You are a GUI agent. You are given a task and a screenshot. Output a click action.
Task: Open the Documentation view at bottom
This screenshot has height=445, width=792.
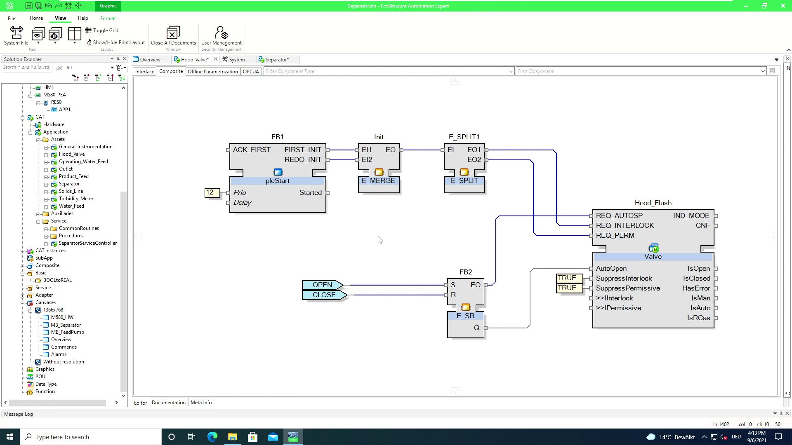168,402
